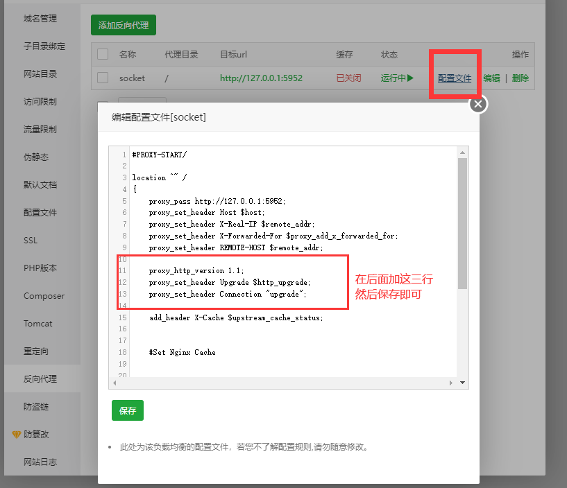Viewport: 567px width, 488px height.
Task: Click the editor vertical scrollbar thumb
Action: coord(462,222)
